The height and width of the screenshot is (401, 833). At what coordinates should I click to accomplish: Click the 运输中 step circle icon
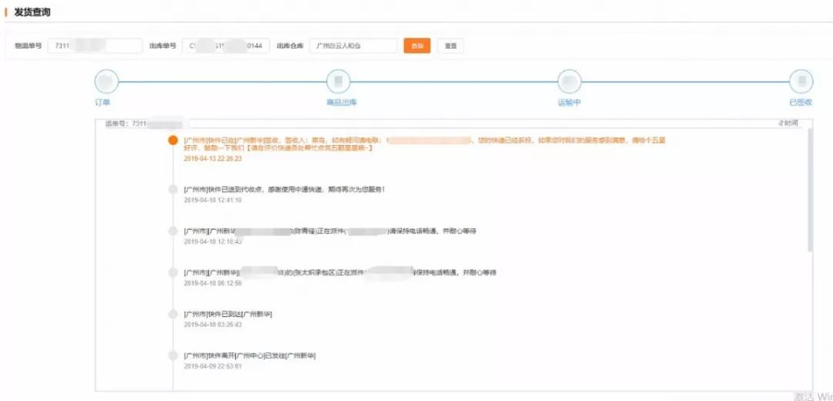tap(569, 82)
